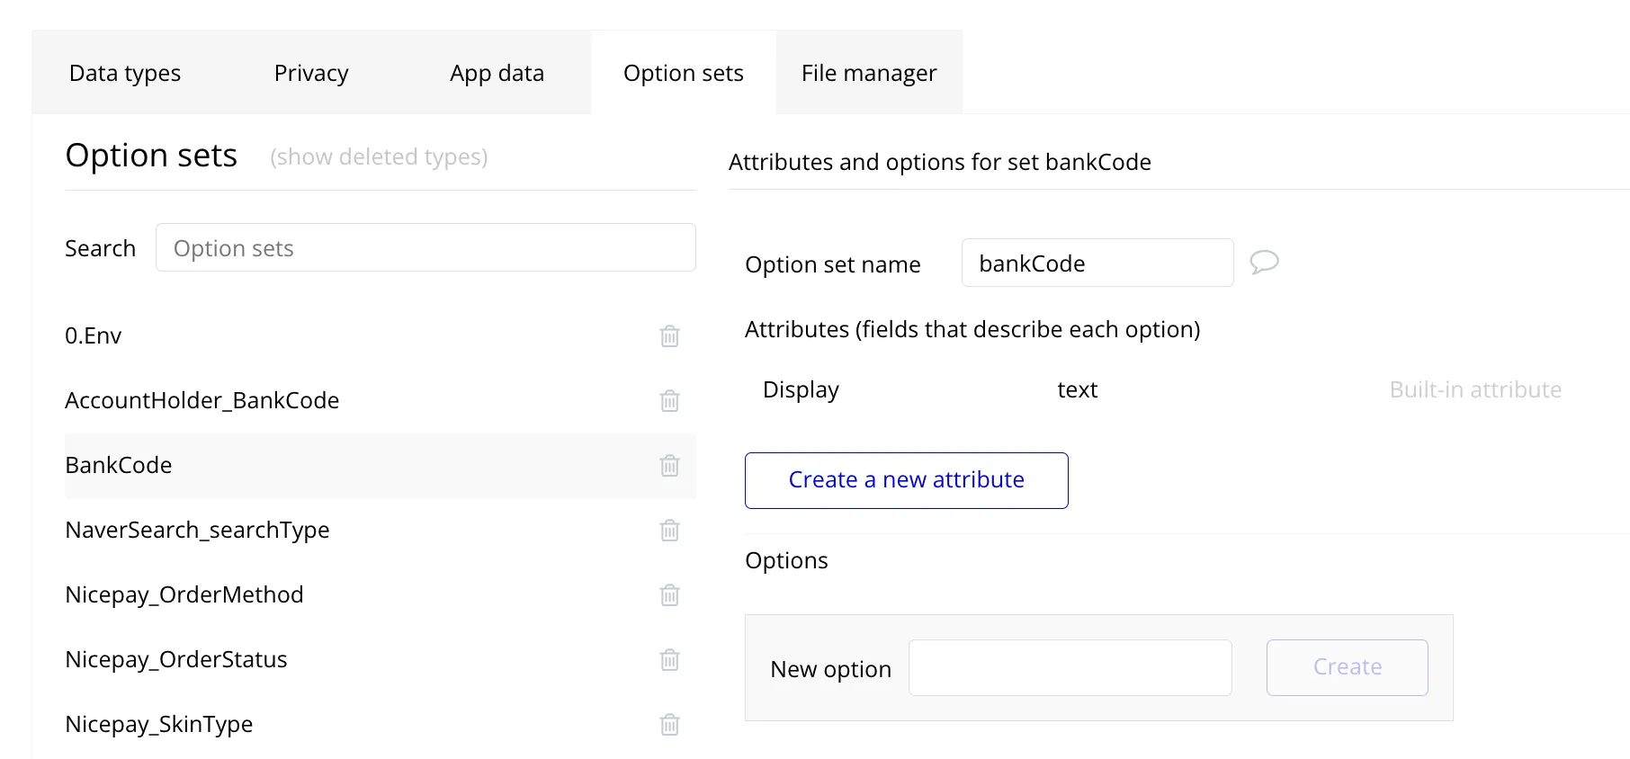Click trash icon for Nicepay_SkinType
The height and width of the screenshot is (759, 1630).
(669, 725)
